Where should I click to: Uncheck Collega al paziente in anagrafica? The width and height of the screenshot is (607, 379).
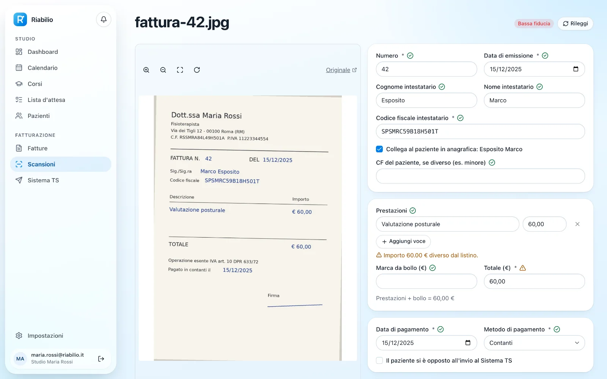(x=379, y=149)
